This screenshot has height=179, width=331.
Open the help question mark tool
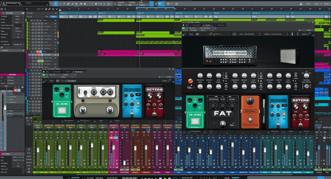(x=91, y=4)
